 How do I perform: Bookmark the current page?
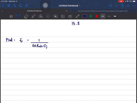click(x=21, y=6)
